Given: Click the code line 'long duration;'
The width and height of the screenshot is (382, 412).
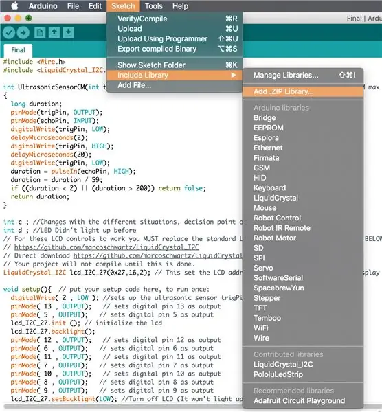Looking at the screenshot, I should [36, 104].
